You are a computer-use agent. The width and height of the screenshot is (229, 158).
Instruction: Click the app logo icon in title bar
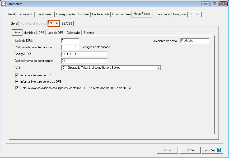[x=4, y=4]
